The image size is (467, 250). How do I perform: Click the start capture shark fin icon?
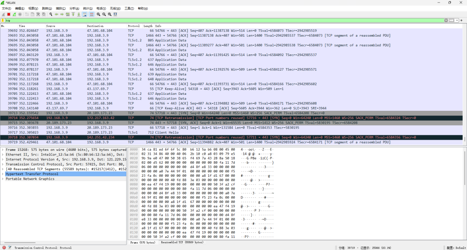[x=3, y=14]
